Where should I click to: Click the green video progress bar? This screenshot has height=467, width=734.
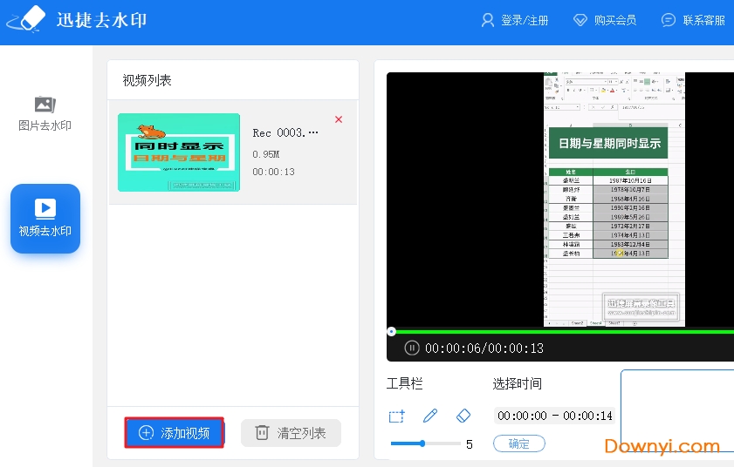coord(559,331)
